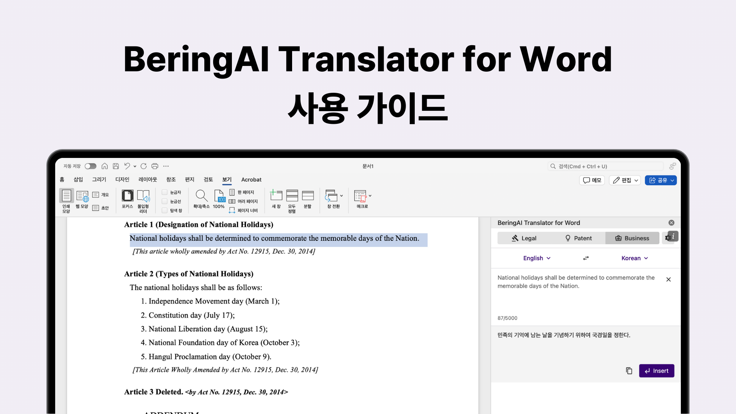This screenshot has height=414, width=736.
Task: Open a 새 창 new window
Action: tap(276, 199)
